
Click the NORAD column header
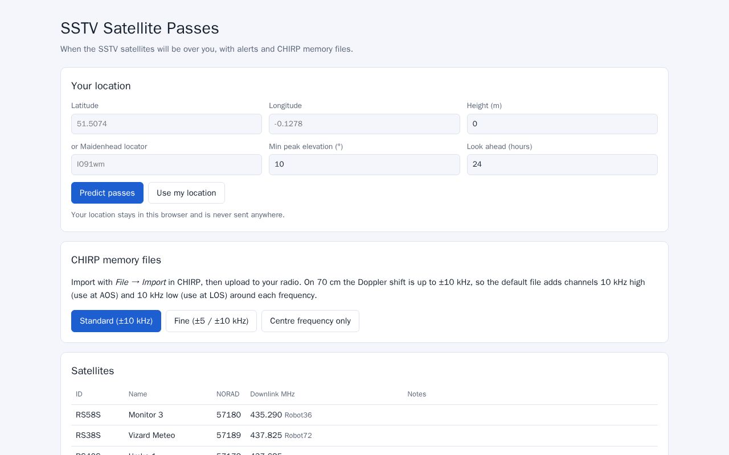[x=228, y=394]
